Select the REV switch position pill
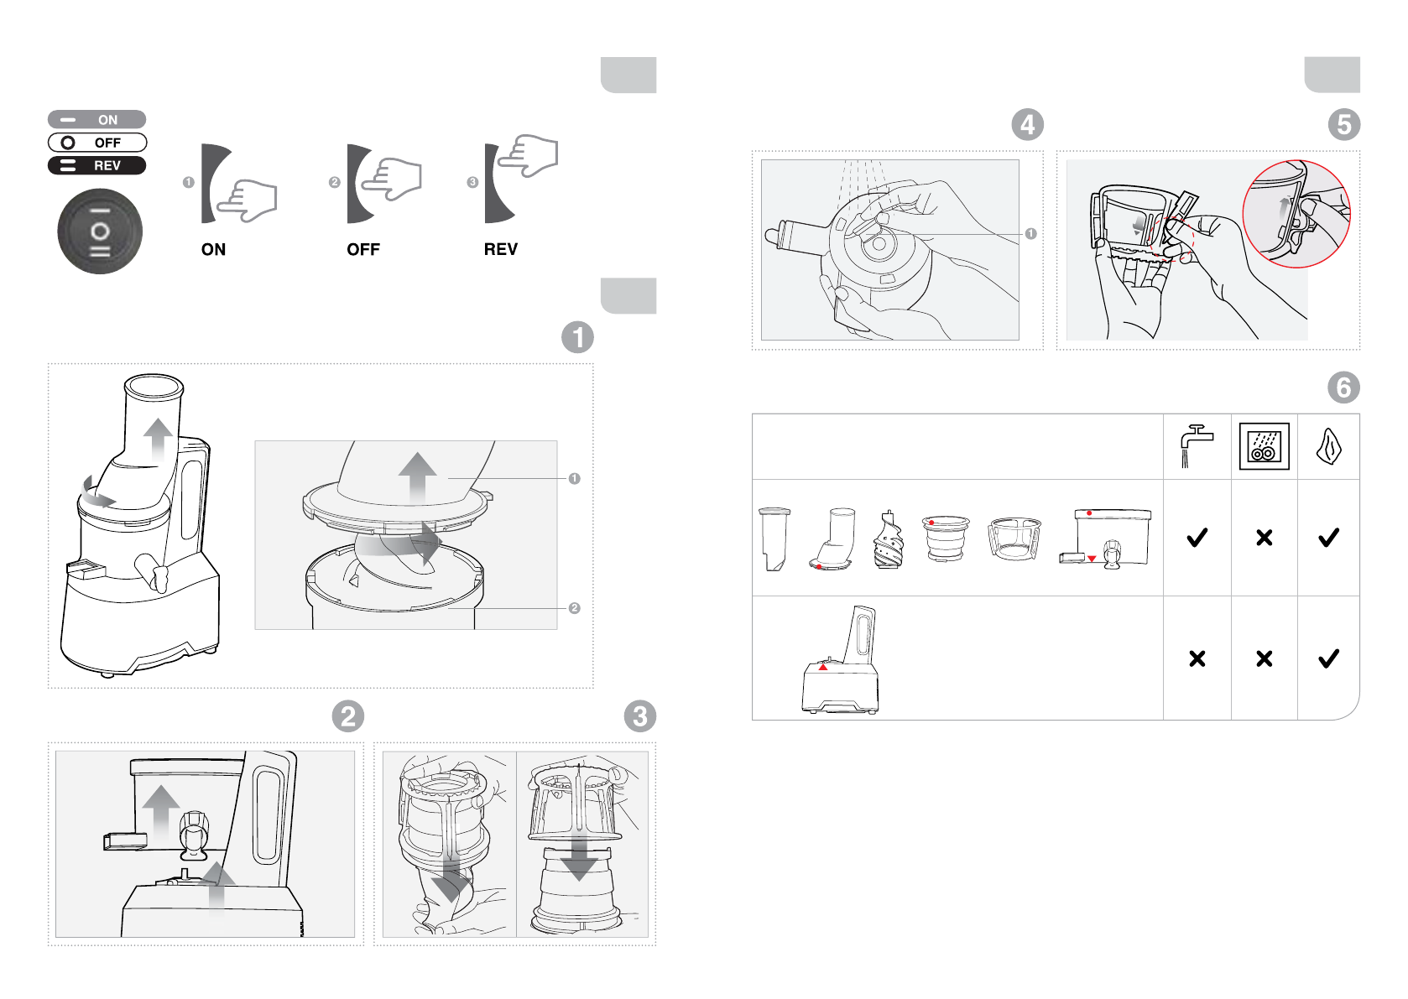The height and width of the screenshot is (999, 1408). [96, 165]
